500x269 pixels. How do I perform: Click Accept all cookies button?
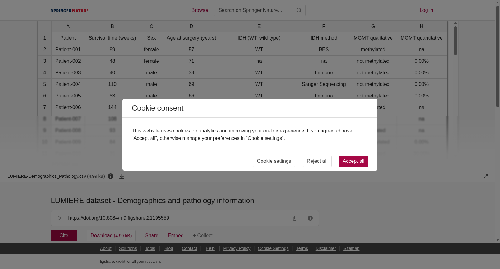[353, 161]
